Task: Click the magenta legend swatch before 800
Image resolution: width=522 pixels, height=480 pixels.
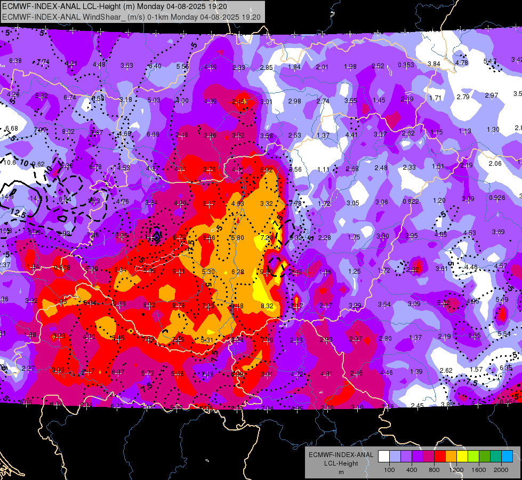Action: coord(429,457)
